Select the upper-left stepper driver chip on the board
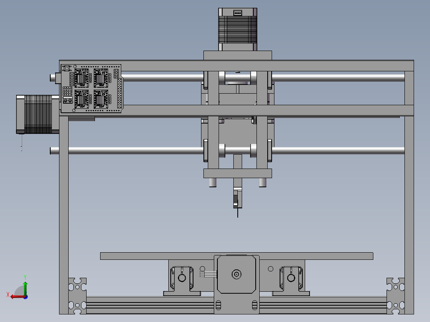 [x=81, y=78]
